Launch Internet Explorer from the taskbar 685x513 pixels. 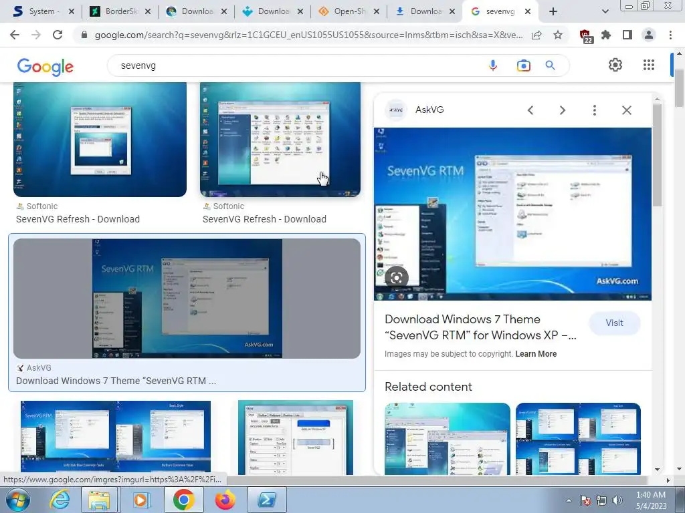point(59,500)
